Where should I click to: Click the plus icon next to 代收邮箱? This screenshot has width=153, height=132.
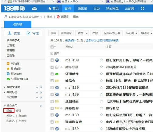click(37, 97)
